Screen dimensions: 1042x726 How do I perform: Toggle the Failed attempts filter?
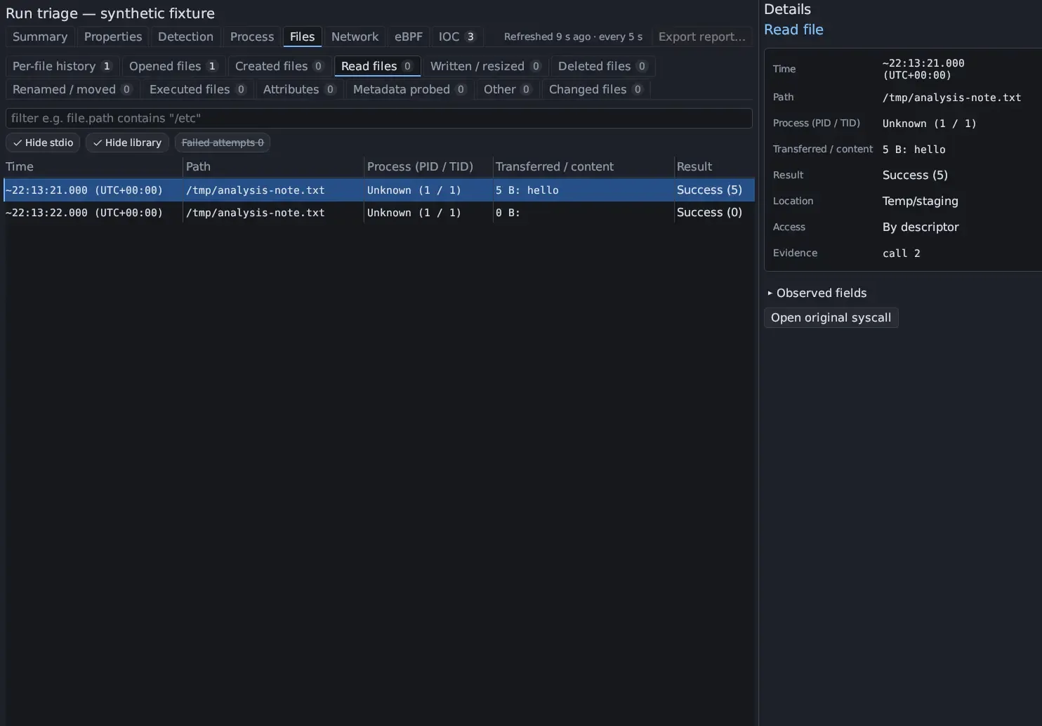(223, 143)
